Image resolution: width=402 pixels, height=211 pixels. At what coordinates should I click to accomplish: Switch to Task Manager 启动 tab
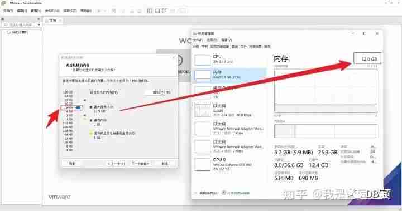click(235, 47)
